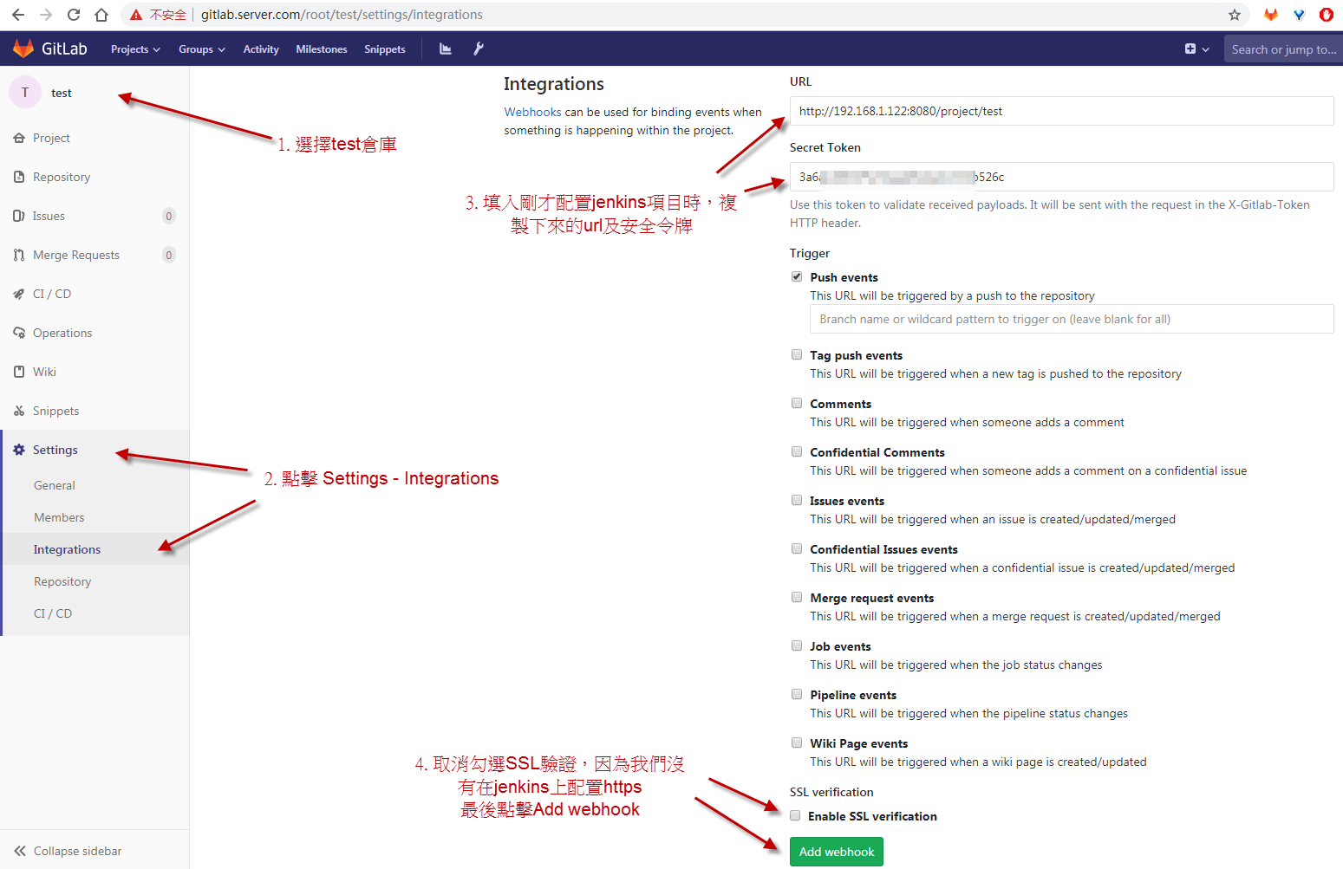This screenshot has height=869, width=1343.
Task: Check the Pipeline events checkbox
Action: point(797,694)
